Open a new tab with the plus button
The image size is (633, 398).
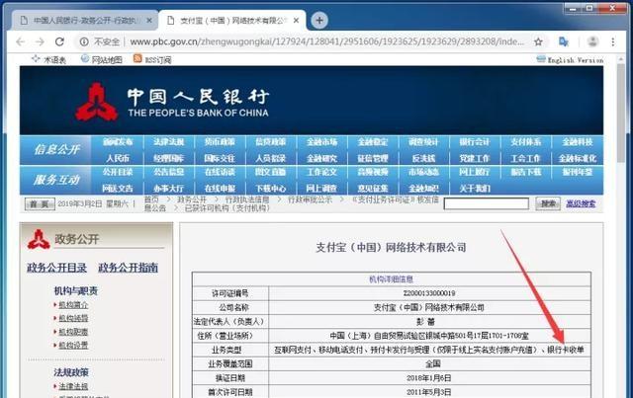pos(319,20)
